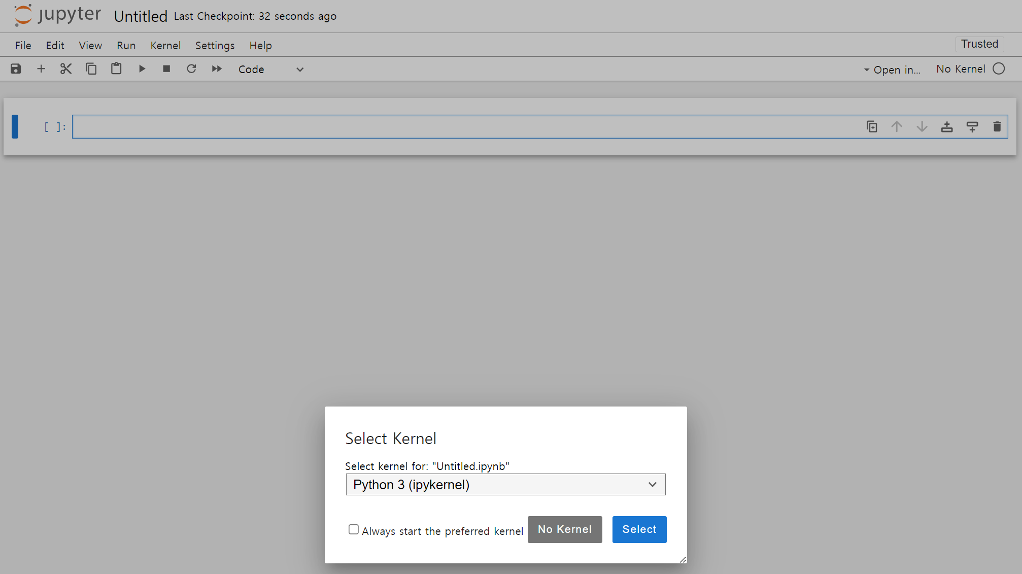Open the Python 3 (ipykernel) dropdown
The image size is (1022, 574).
click(x=505, y=485)
